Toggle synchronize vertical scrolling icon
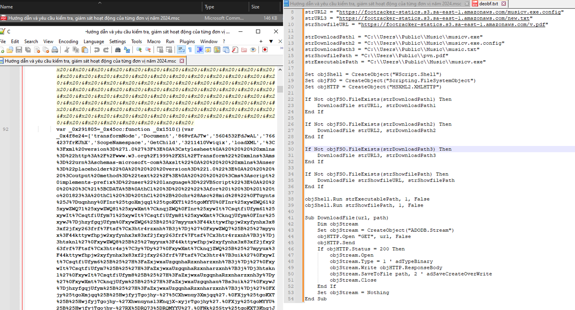This screenshot has height=310, width=575. coord(160,50)
